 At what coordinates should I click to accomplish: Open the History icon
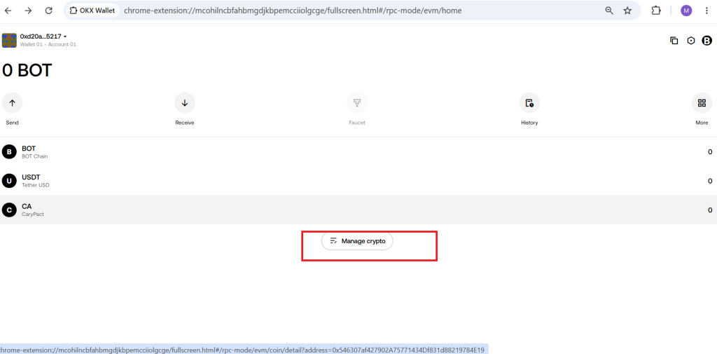coord(529,103)
